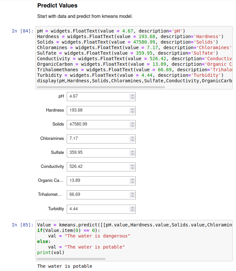The image size is (236, 271).
Task: Click the Turbidity widgets.FloatText code line
Action: click(x=130, y=75)
